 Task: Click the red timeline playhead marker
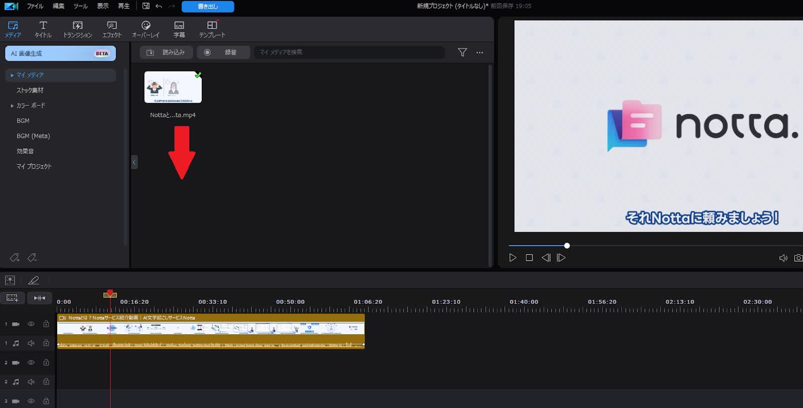110,294
